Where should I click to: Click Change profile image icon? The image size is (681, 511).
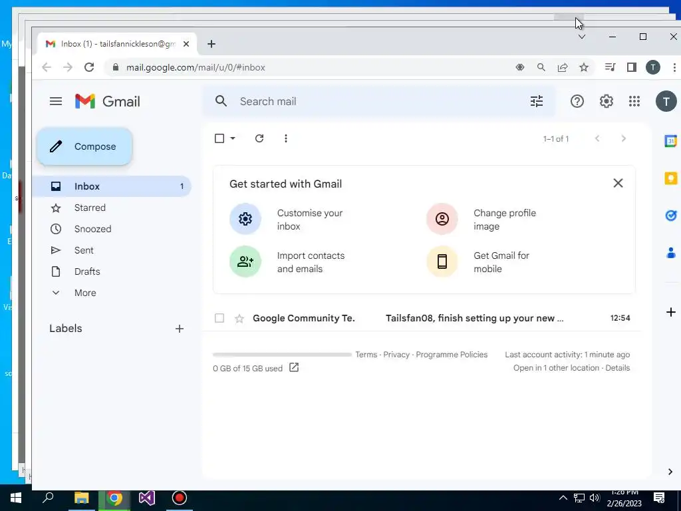(x=442, y=218)
